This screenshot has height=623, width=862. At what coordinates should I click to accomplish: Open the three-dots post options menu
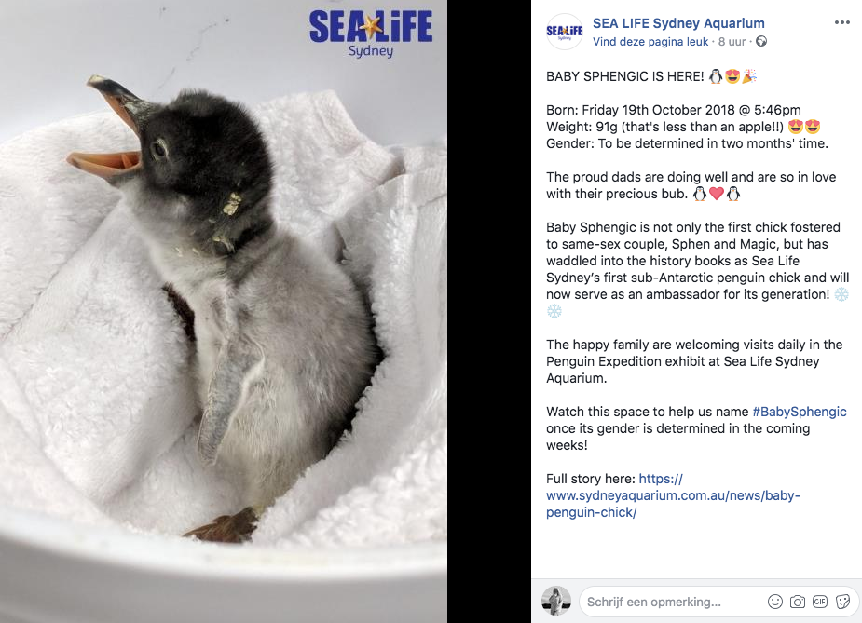pos(841,22)
